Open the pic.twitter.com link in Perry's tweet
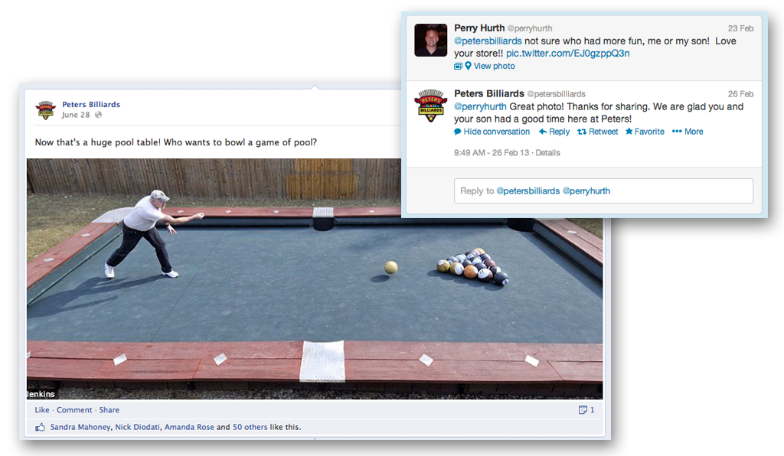 (x=567, y=54)
